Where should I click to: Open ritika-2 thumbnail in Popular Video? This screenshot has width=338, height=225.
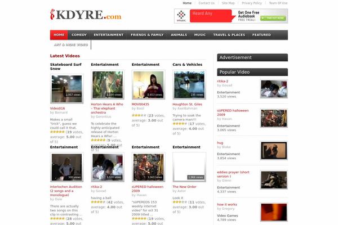tap(274, 89)
